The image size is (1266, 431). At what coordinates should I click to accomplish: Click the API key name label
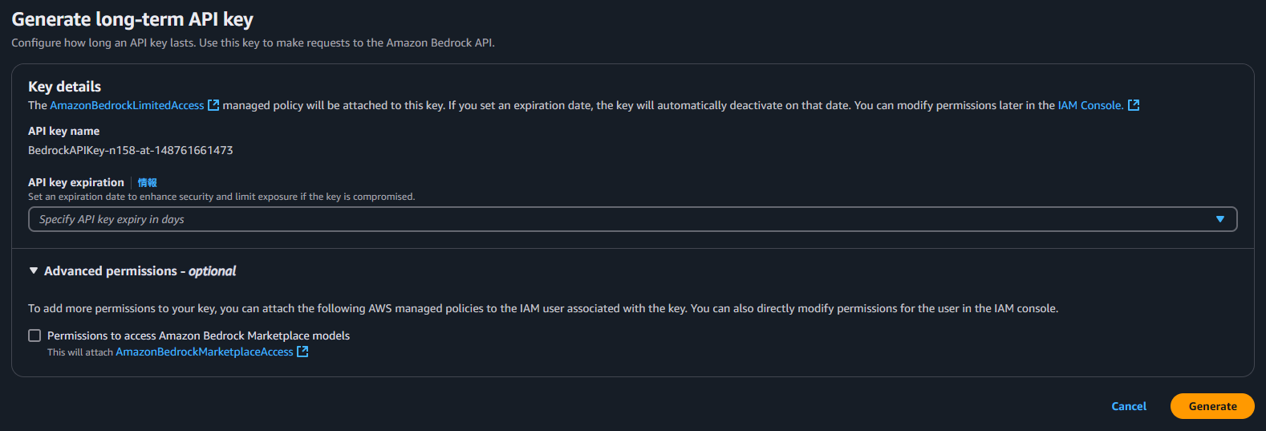coord(64,131)
